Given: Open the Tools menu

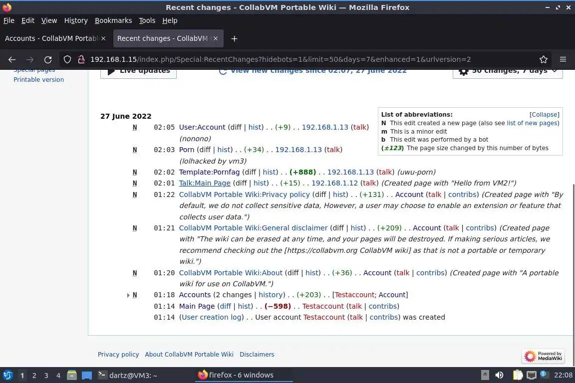Looking at the screenshot, I should (147, 20).
